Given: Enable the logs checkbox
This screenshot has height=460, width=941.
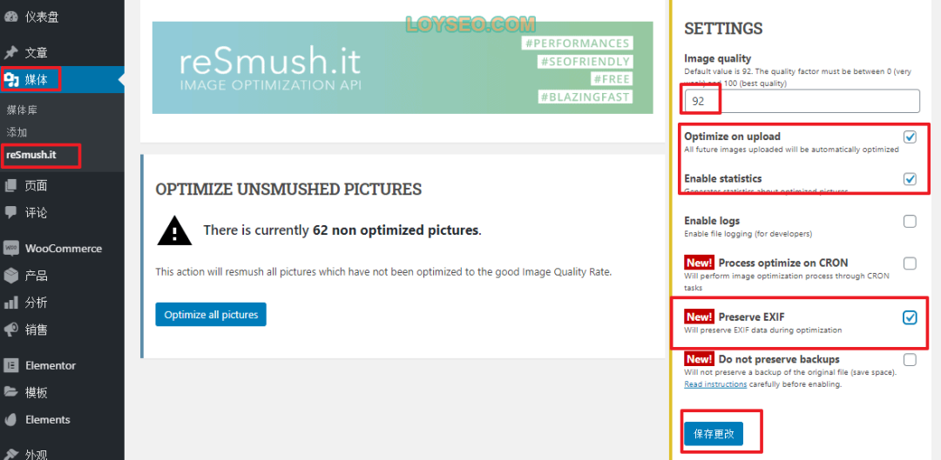Looking at the screenshot, I should 910,222.
